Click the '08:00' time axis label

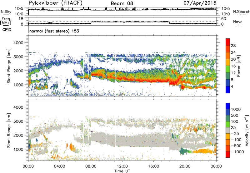91,166
